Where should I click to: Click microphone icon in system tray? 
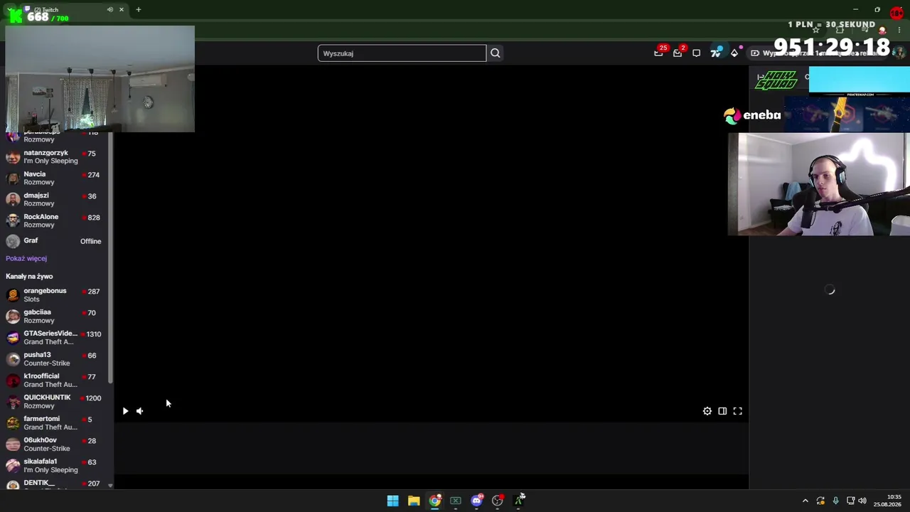point(835,501)
